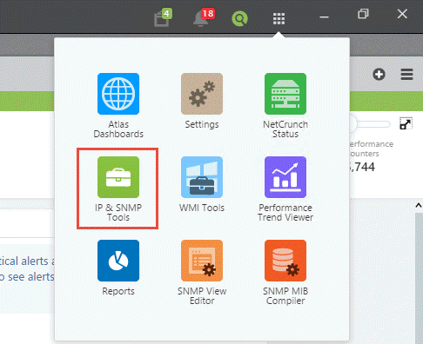Click the 'critical alerts' link text
This screenshot has width=423, height=344.
[x=24, y=261]
